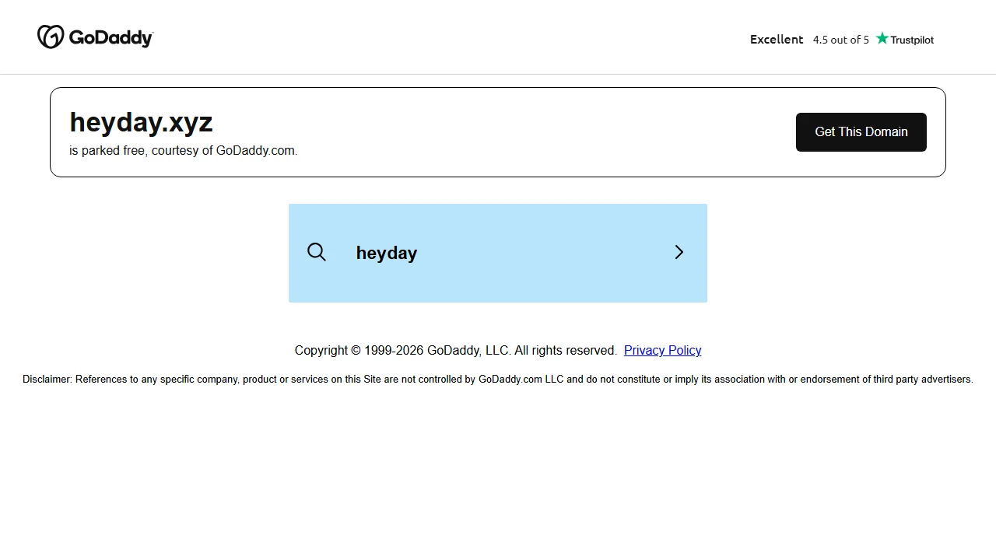
Task: Click the parked free courtesy of GoDaddy.com text
Action: tap(184, 151)
